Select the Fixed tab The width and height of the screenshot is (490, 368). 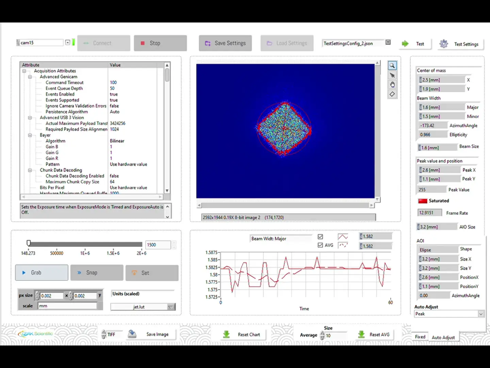coord(420,337)
